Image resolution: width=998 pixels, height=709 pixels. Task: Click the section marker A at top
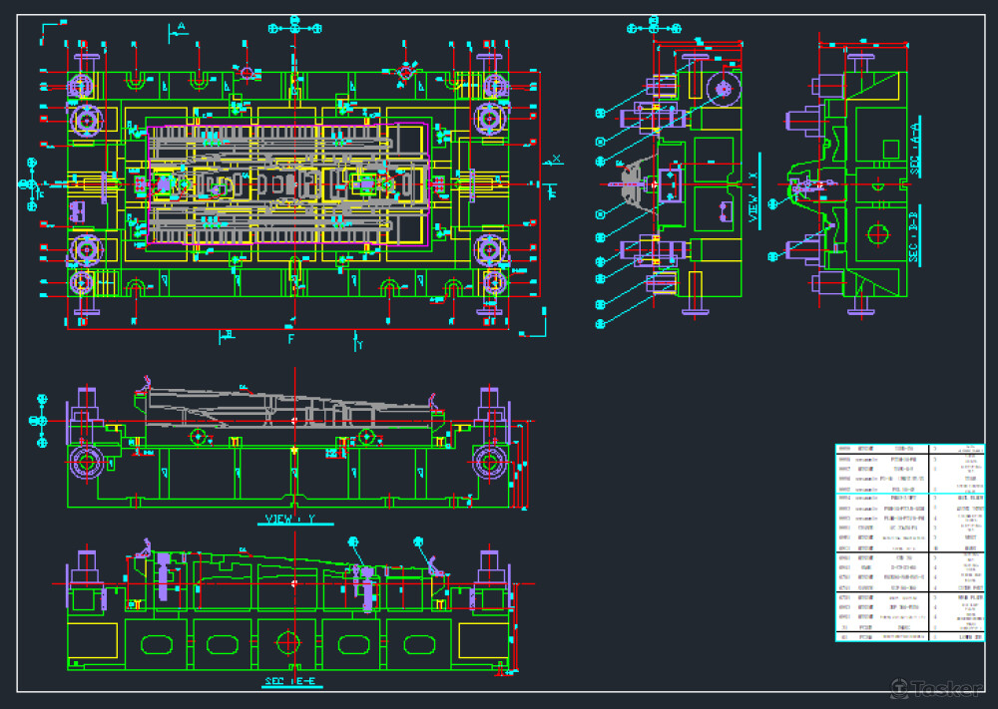[181, 27]
